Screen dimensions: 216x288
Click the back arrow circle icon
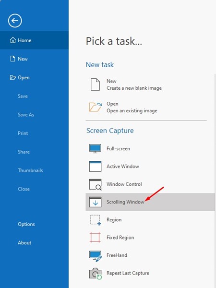pos(15,21)
